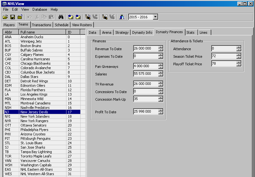Click the binoculars Find icon
Screen dimensions: 255x177
[x=61, y=17]
